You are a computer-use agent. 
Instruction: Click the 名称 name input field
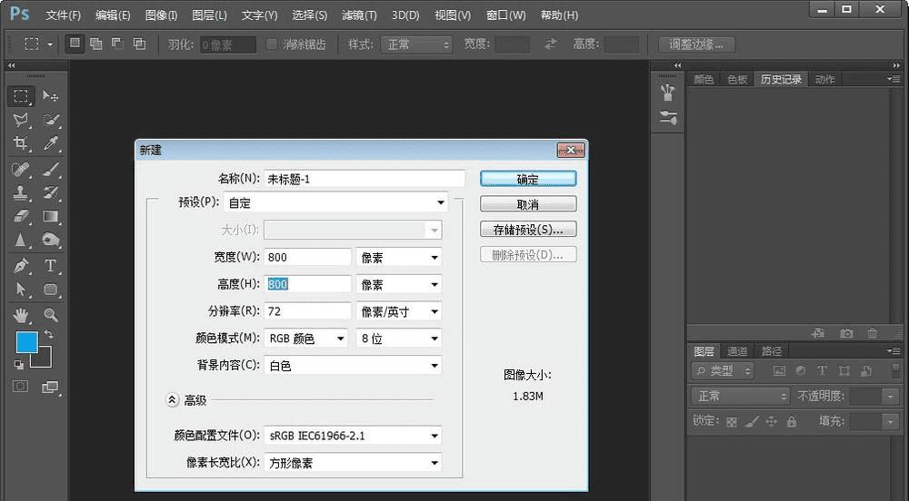(x=364, y=179)
